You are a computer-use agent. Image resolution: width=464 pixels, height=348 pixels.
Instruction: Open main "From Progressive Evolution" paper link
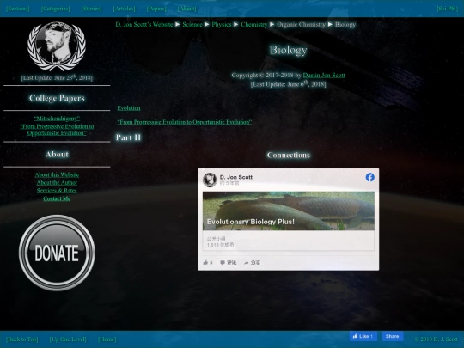[x=185, y=122]
